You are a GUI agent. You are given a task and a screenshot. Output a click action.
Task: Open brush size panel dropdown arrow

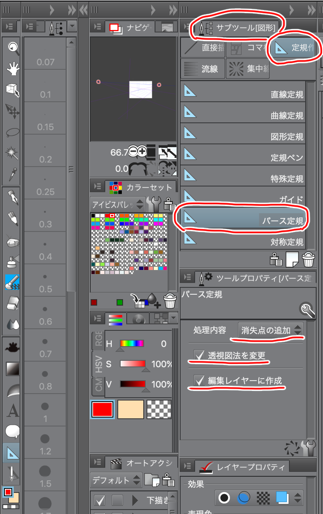coord(72,27)
